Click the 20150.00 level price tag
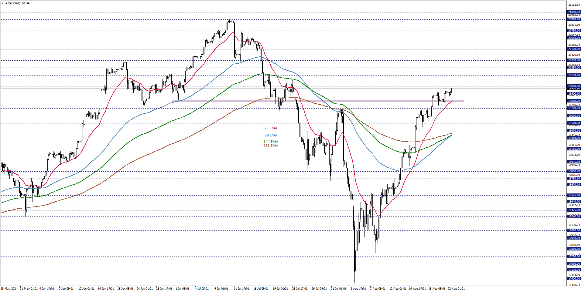Screen dimensions: 582x292 coord(574,75)
